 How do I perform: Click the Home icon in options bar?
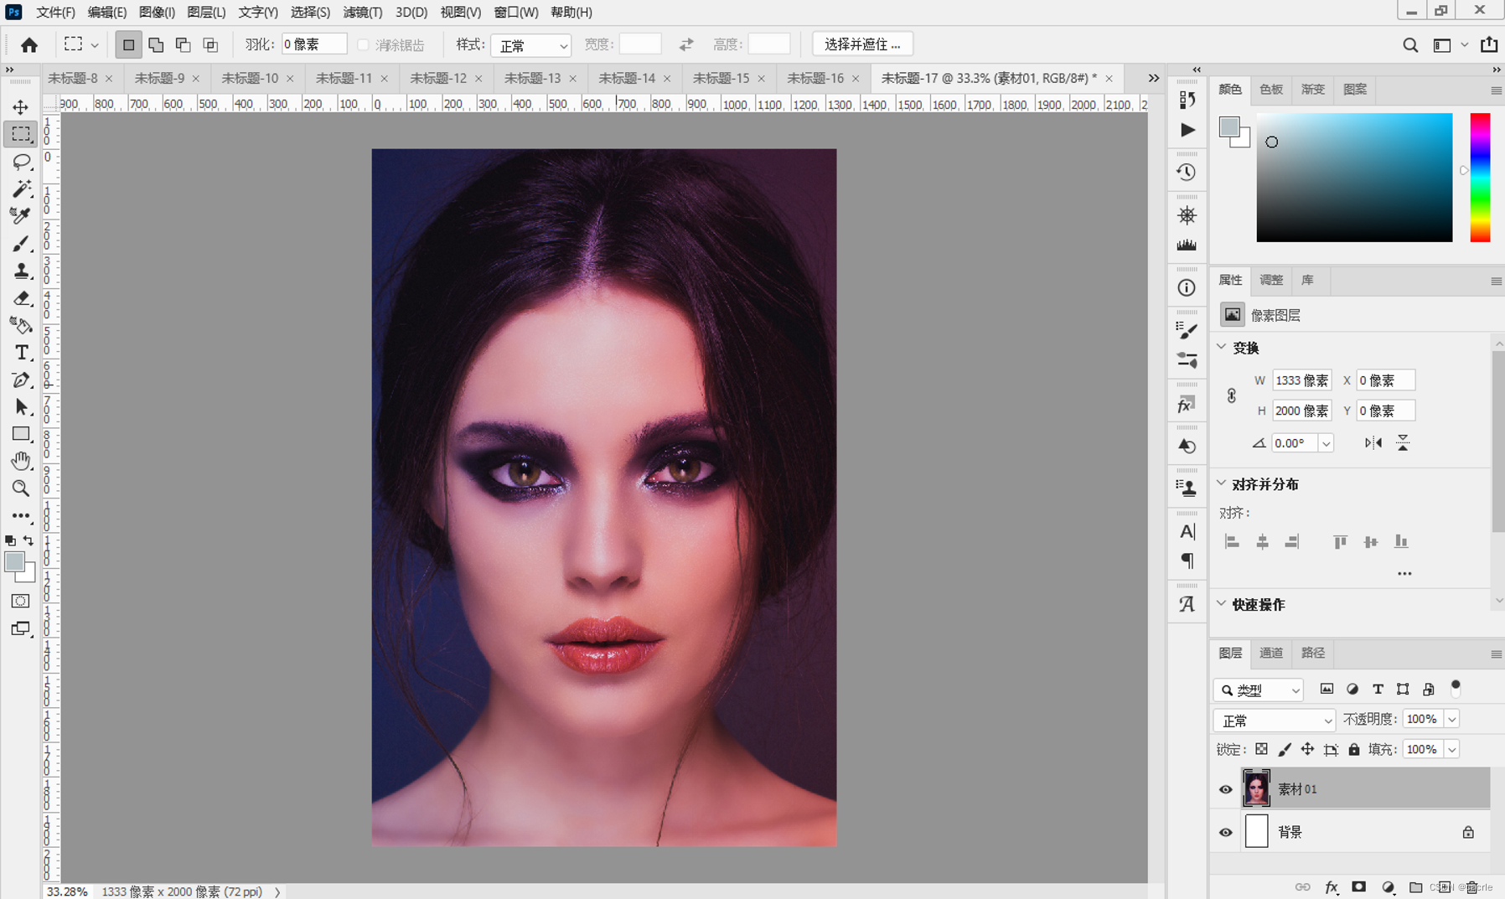click(x=29, y=44)
